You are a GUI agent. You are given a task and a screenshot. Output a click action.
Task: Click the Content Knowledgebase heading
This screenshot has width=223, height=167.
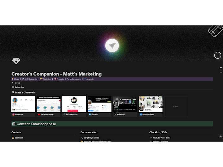coord(36,124)
